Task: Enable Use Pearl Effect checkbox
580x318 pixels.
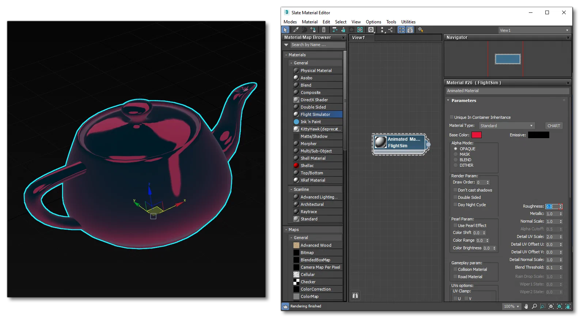Action: coord(455,226)
